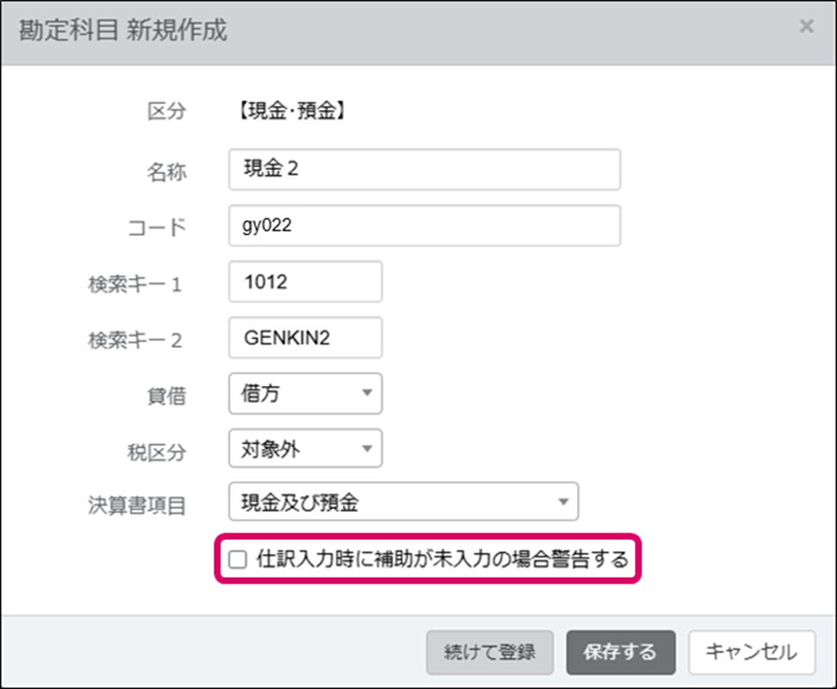Viewport: 837px width, 689px height.
Task: Focus the 名称 field containing 現金2
Action: tap(425, 170)
